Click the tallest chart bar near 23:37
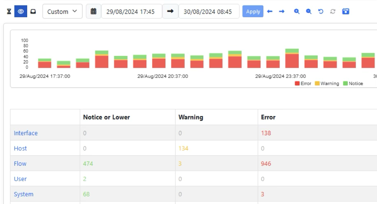 [x=292, y=58]
